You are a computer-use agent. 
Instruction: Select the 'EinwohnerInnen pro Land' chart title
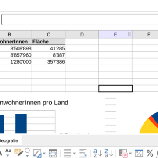click(x=34, y=103)
